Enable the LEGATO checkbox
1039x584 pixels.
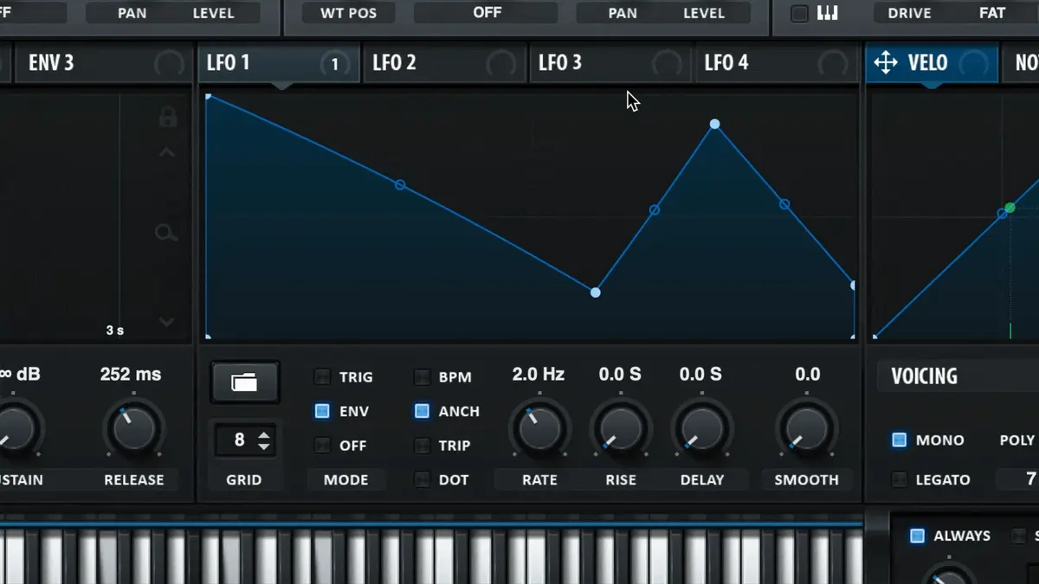coord(899,479)
